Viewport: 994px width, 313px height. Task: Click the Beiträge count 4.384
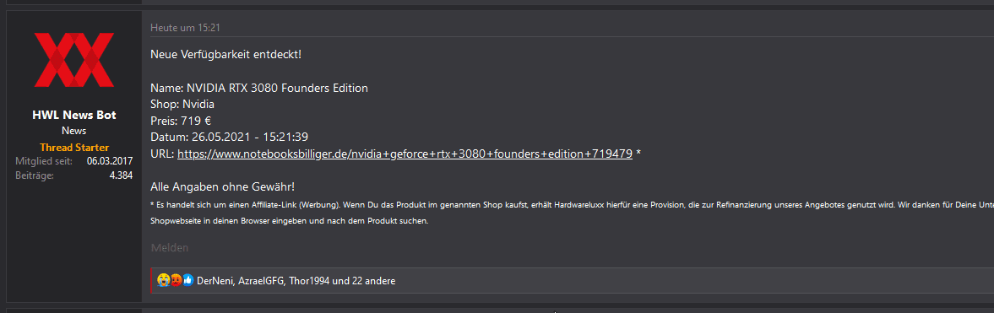121,175
